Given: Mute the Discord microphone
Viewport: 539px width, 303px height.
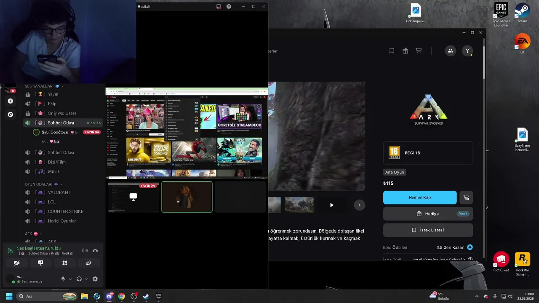Looking at the screenshot, I should 63,279.
